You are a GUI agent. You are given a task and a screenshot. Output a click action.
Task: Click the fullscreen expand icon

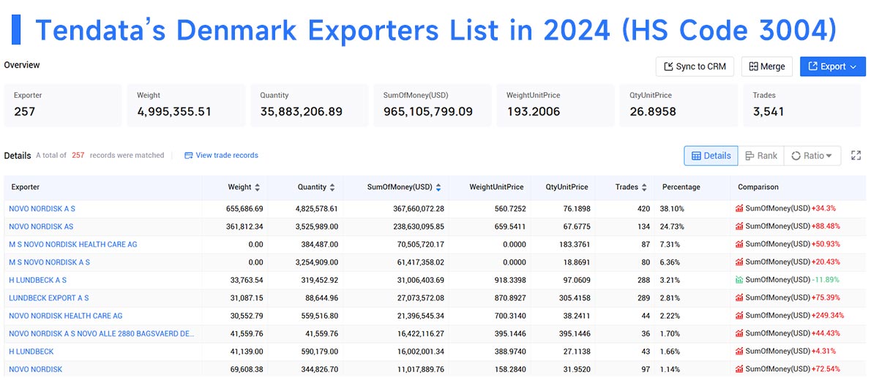(x=856, y=156)
